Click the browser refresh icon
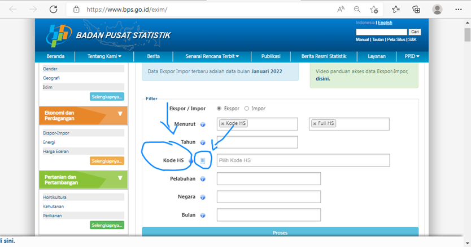The image size is (471, 247). [x=54, y=9]
